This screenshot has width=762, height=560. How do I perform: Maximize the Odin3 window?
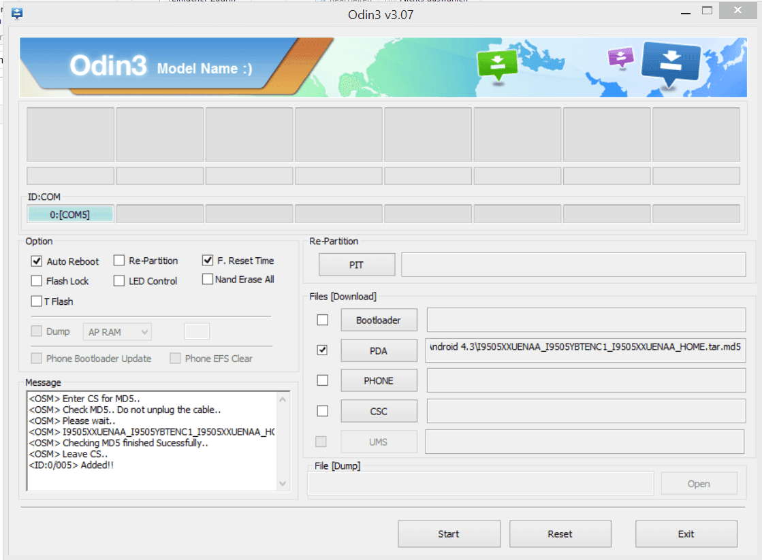click(707, 11)
